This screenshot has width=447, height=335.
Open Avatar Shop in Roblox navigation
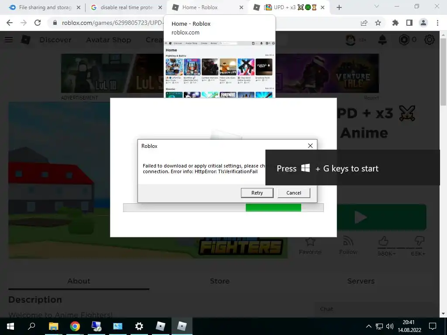[x=109, y=40]
